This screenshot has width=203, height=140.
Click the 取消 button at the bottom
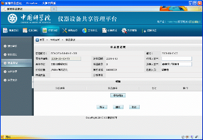pos(134,107)
